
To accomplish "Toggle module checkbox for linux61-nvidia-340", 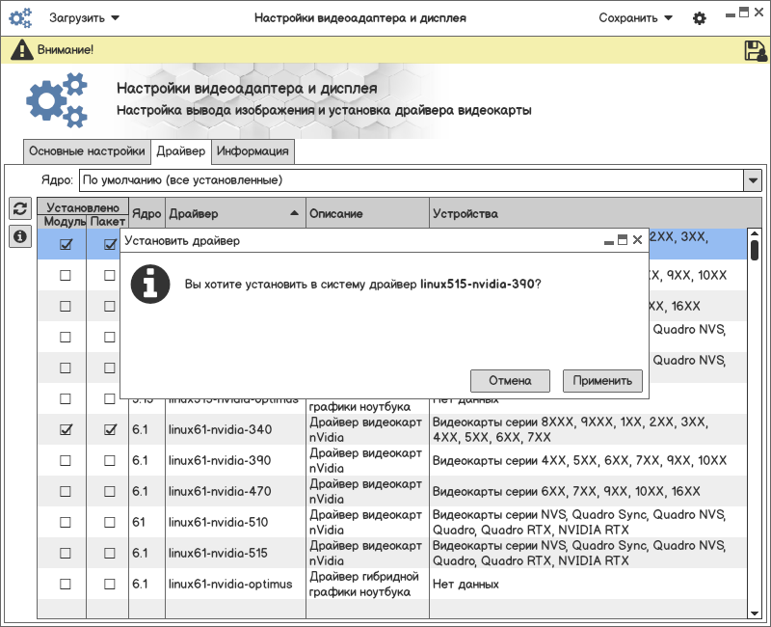I will [66, 429].
